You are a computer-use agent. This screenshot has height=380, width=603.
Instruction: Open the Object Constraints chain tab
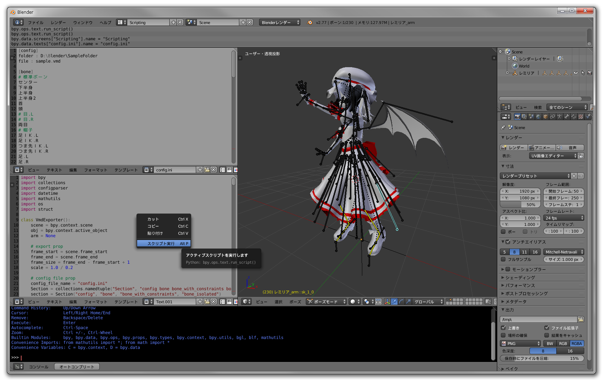(552, 117)
